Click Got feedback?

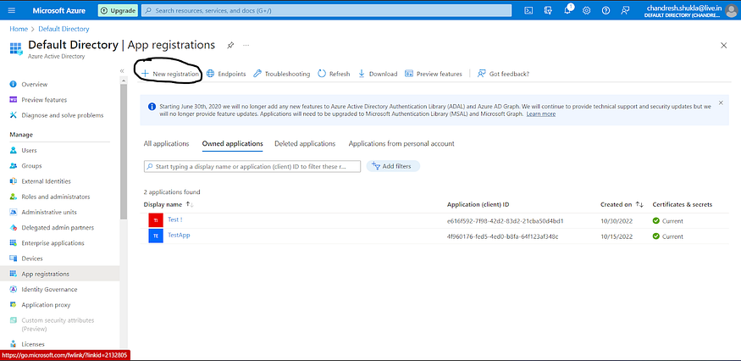pyautogui.click(x=503, y=74)
